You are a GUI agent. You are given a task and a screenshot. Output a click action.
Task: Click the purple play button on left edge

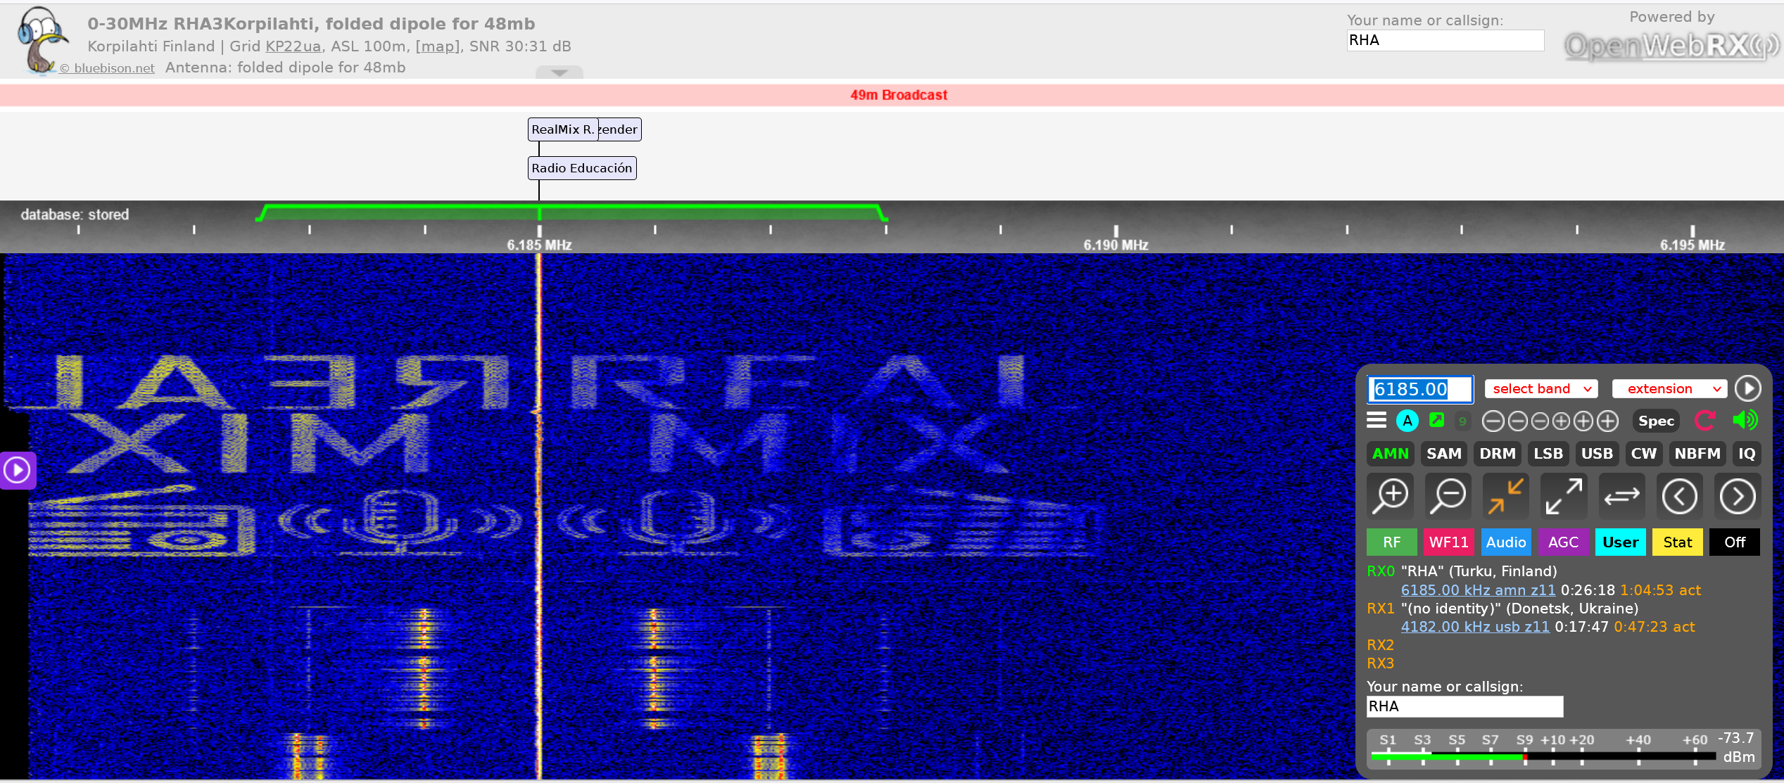pyautogui.click(x=18, y=470)
